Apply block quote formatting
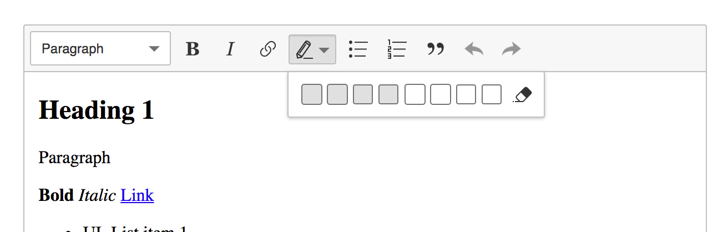Viewport: 728px width, 232px height. 436,49
